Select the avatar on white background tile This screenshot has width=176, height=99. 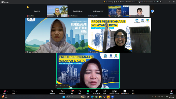[x=139, y=11]
